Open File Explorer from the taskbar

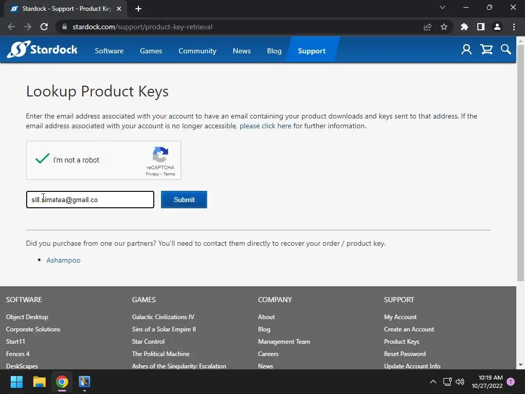39,382
